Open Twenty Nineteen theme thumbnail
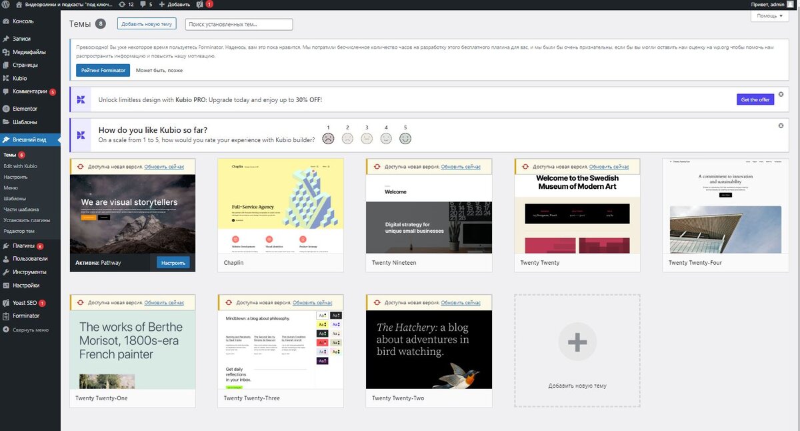The width and height of the screenshot is (800, 431). 429,214
